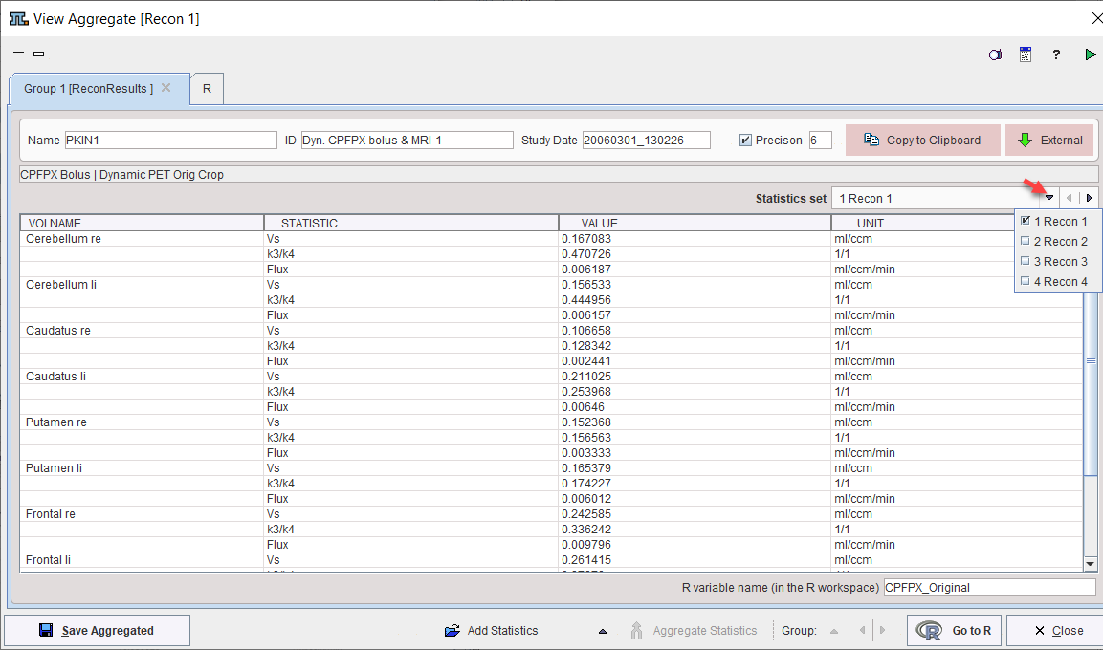The height and width of the screenshot is (650, 1103).
Task: Click the STATISTIC column header
Action: pos(411,223)
